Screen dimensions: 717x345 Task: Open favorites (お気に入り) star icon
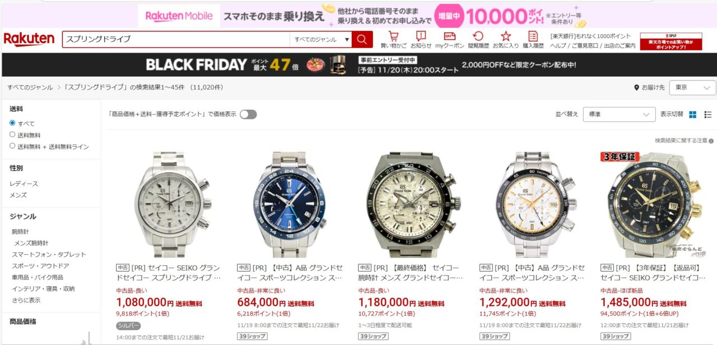coord(506,36)
